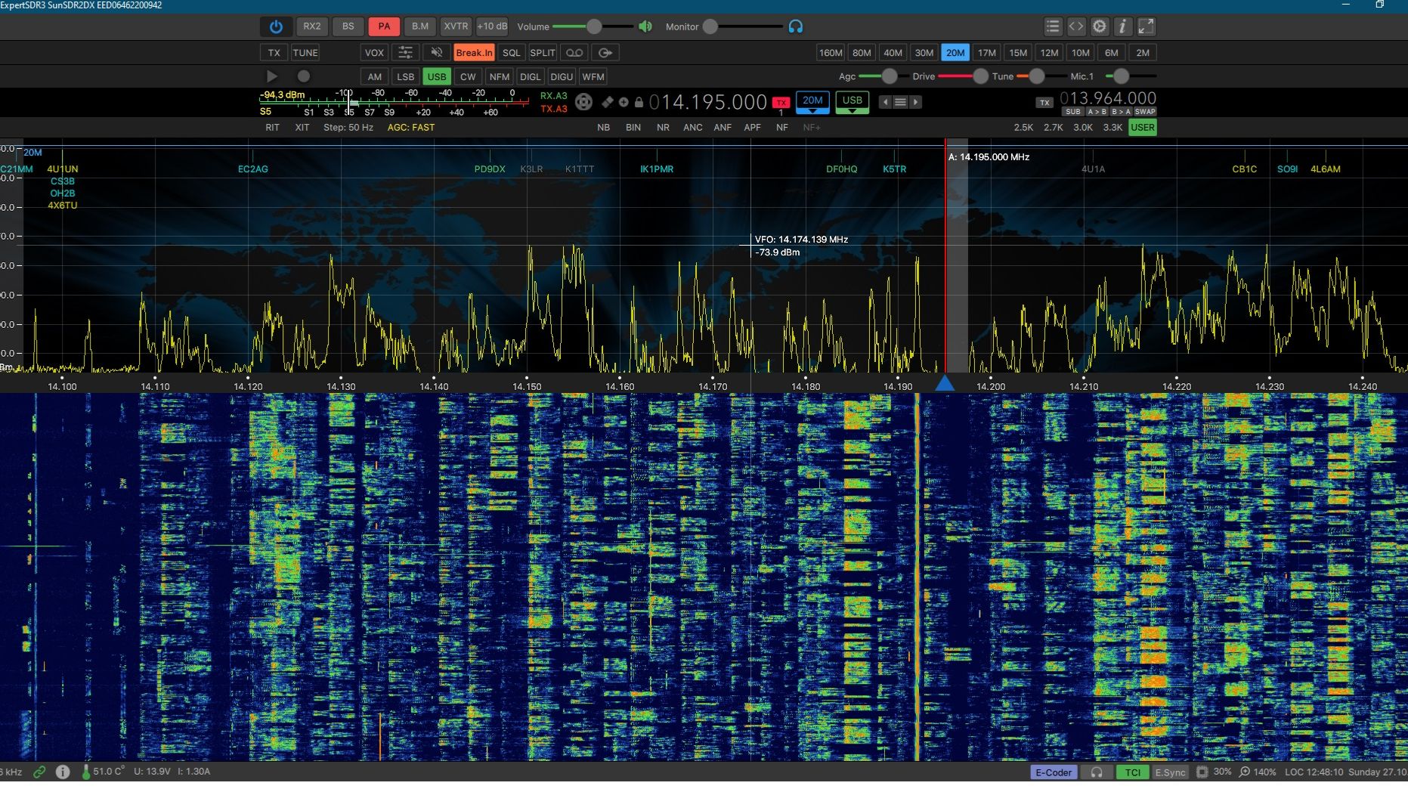Viewport: 1408px width, 792px height.
Task: Click the angle brackets panel icon
Action: [1076, 26]
